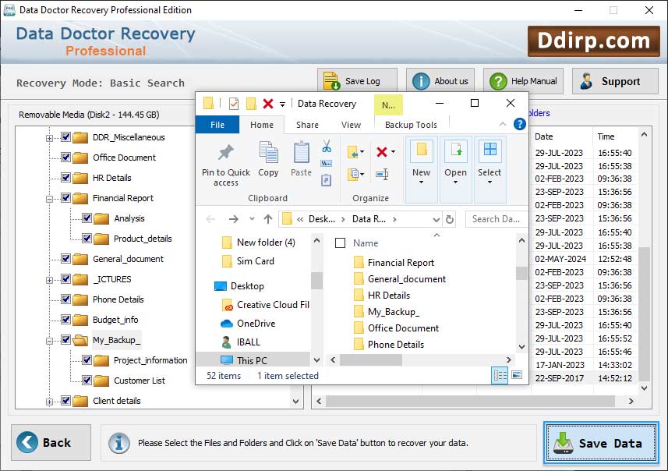Uncheck the Financial Report checkbox in tree
The width and height of the screenshot is (668, 471).
(66, 198)
